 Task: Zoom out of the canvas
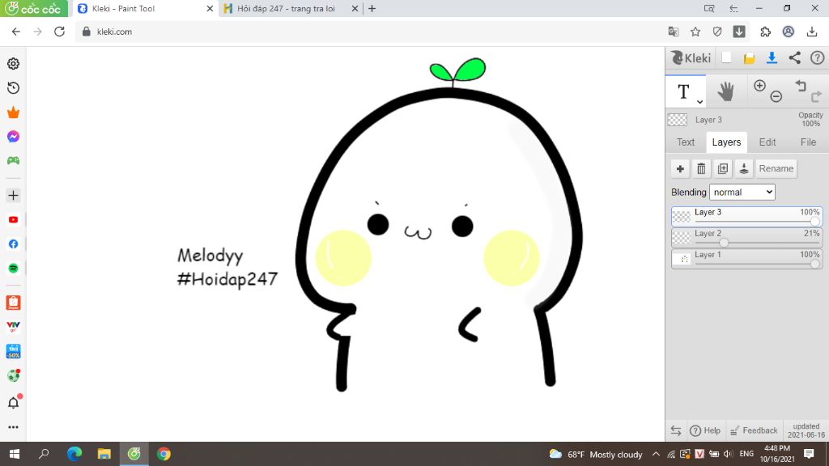click(x=776, y=96)
